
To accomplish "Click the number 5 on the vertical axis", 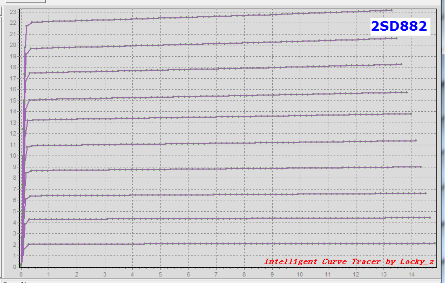I will pyautogui.click(x=15, y=212).
